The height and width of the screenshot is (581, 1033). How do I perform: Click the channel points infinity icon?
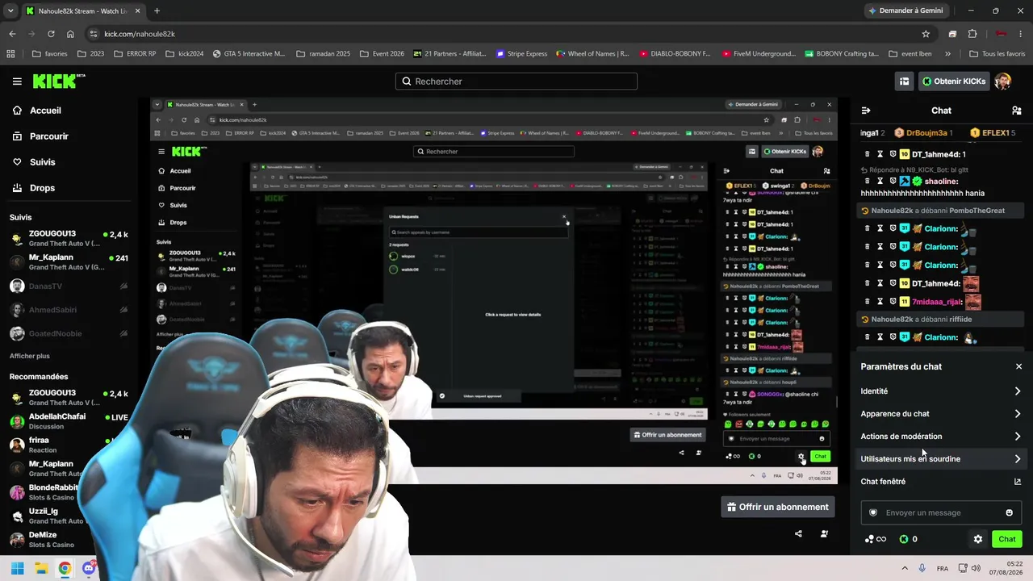[x=875, y=539]
